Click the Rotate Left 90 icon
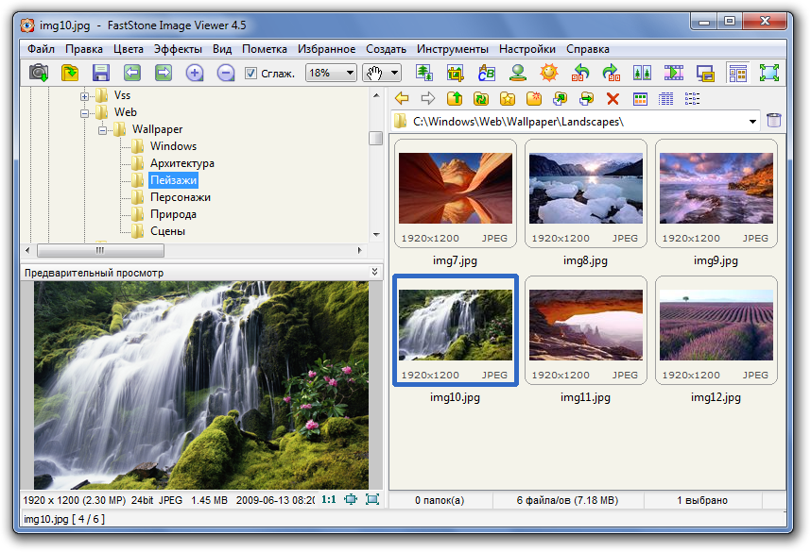 [579, 73]
